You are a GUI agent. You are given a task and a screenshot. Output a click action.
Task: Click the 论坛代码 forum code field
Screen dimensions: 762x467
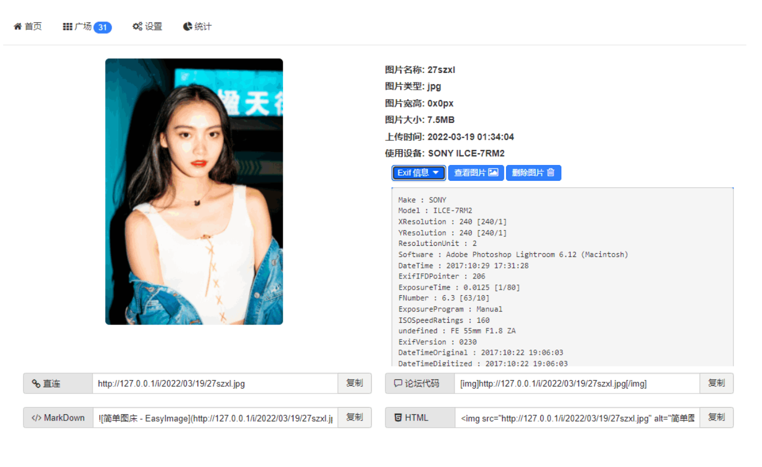577,383
